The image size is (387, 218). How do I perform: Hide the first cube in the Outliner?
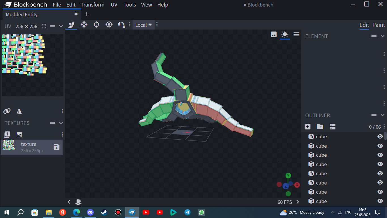click(380, 137)
